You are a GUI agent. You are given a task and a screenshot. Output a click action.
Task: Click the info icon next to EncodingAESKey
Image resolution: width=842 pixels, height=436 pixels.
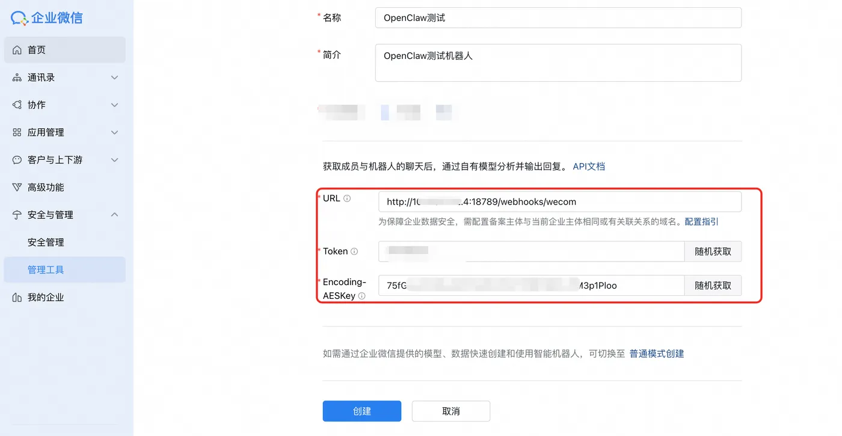361,296
